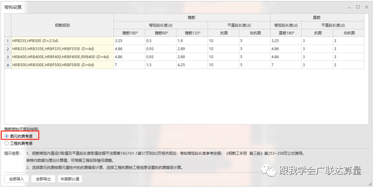Click the 钢筋级别 column header
The width and height of the screenshot is (373, 187).
click(62, 25)
